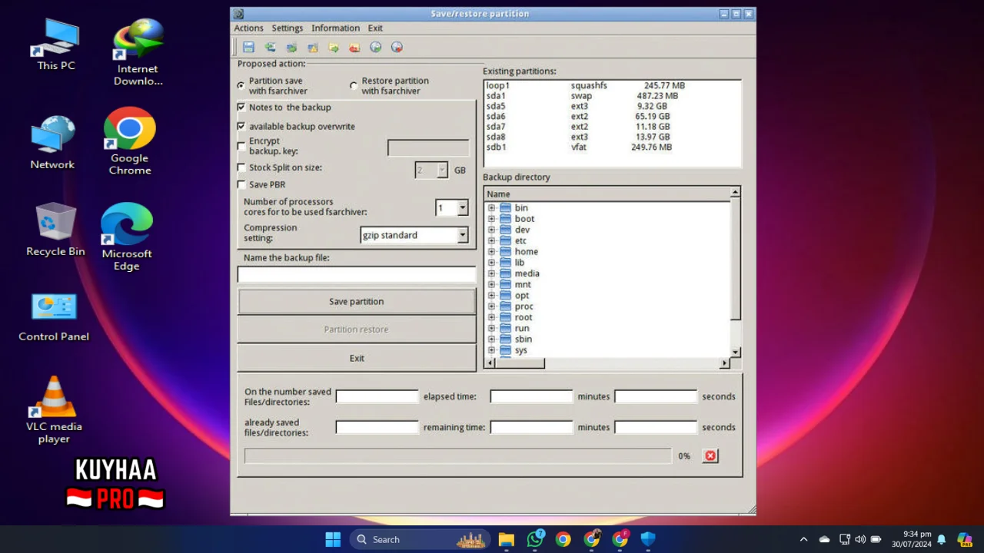This screenshot has width=984, height=553.
Task: Open the split size GB dropdown
Action: (442, 171)
